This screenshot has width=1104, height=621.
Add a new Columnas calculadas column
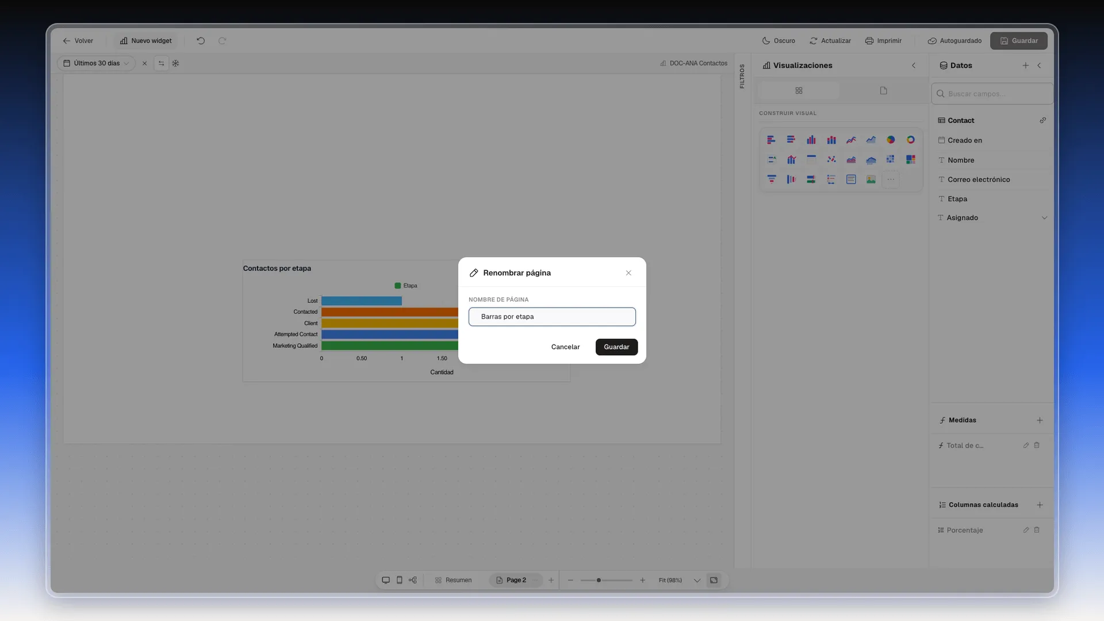tap(1040, 505)
